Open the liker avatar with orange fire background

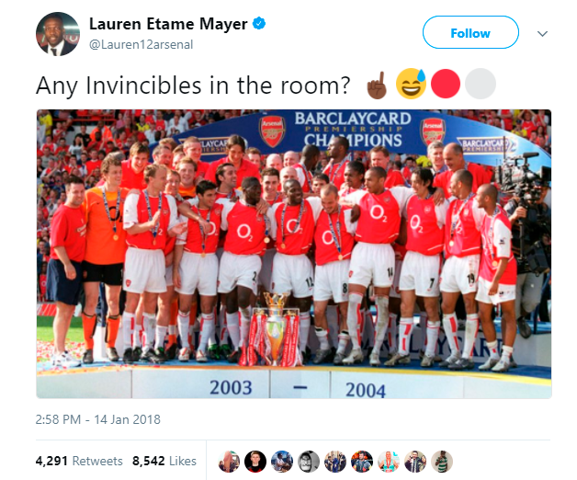[x=362, y=462]
